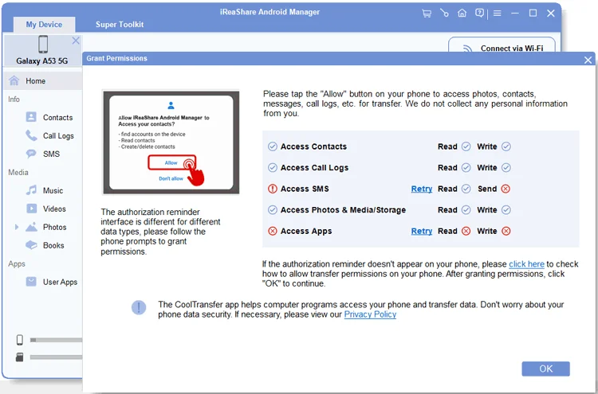Open Music in the sidebar
The height and width of the screenshot is (394, 598).
(53, 190)
